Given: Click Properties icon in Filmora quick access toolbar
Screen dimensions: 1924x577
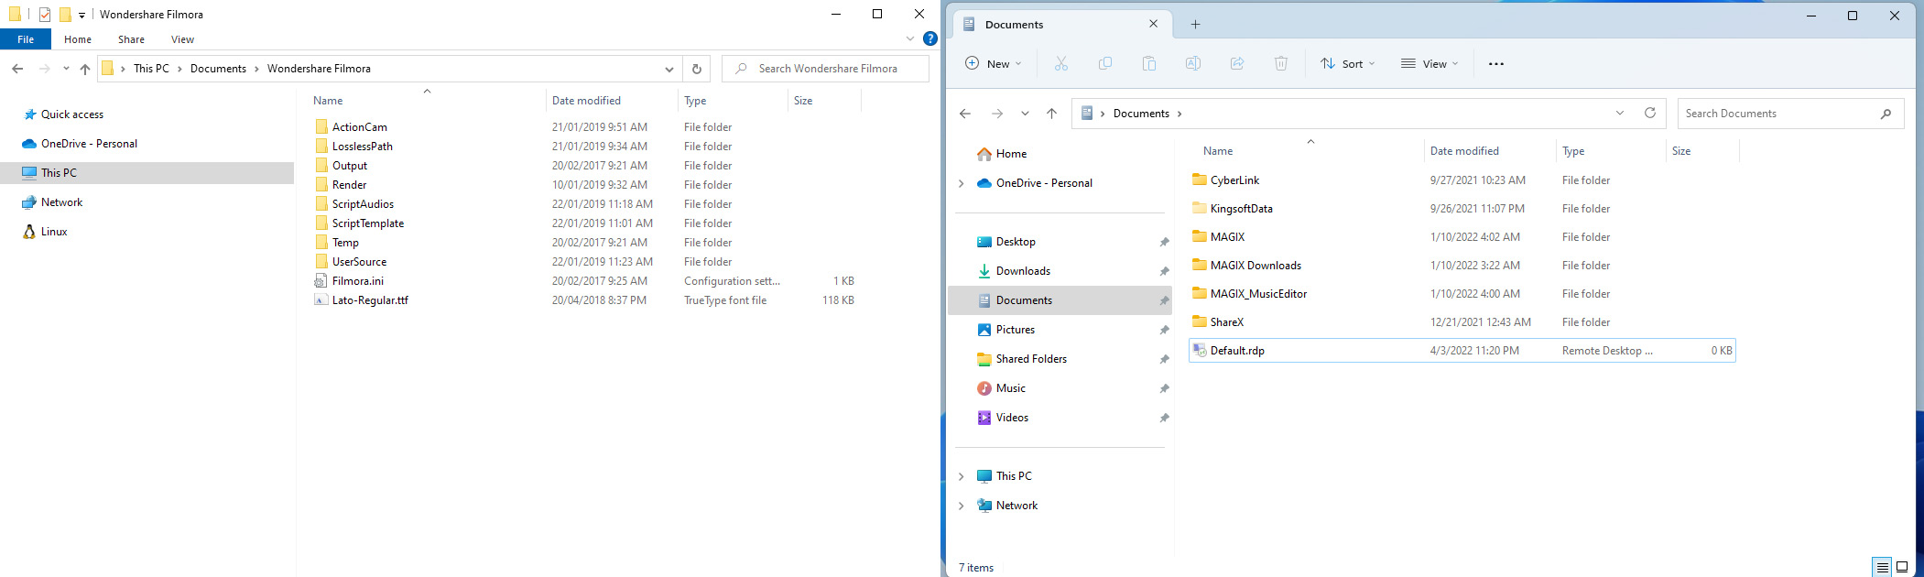Looking at the screenshot, I should 45,15.
